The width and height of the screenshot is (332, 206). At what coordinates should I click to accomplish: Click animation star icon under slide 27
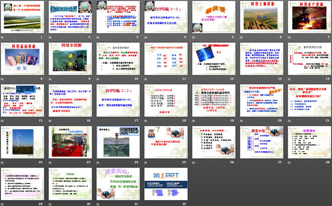tap(241, 162)
